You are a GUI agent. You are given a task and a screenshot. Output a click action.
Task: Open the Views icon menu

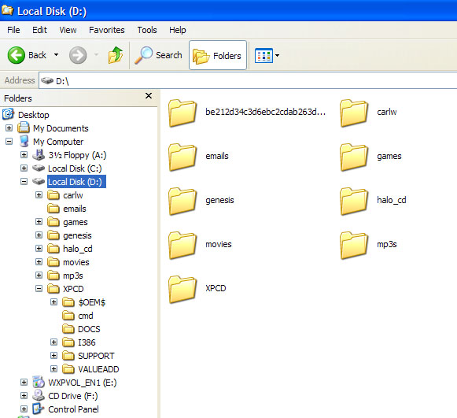tap(264, 55)
